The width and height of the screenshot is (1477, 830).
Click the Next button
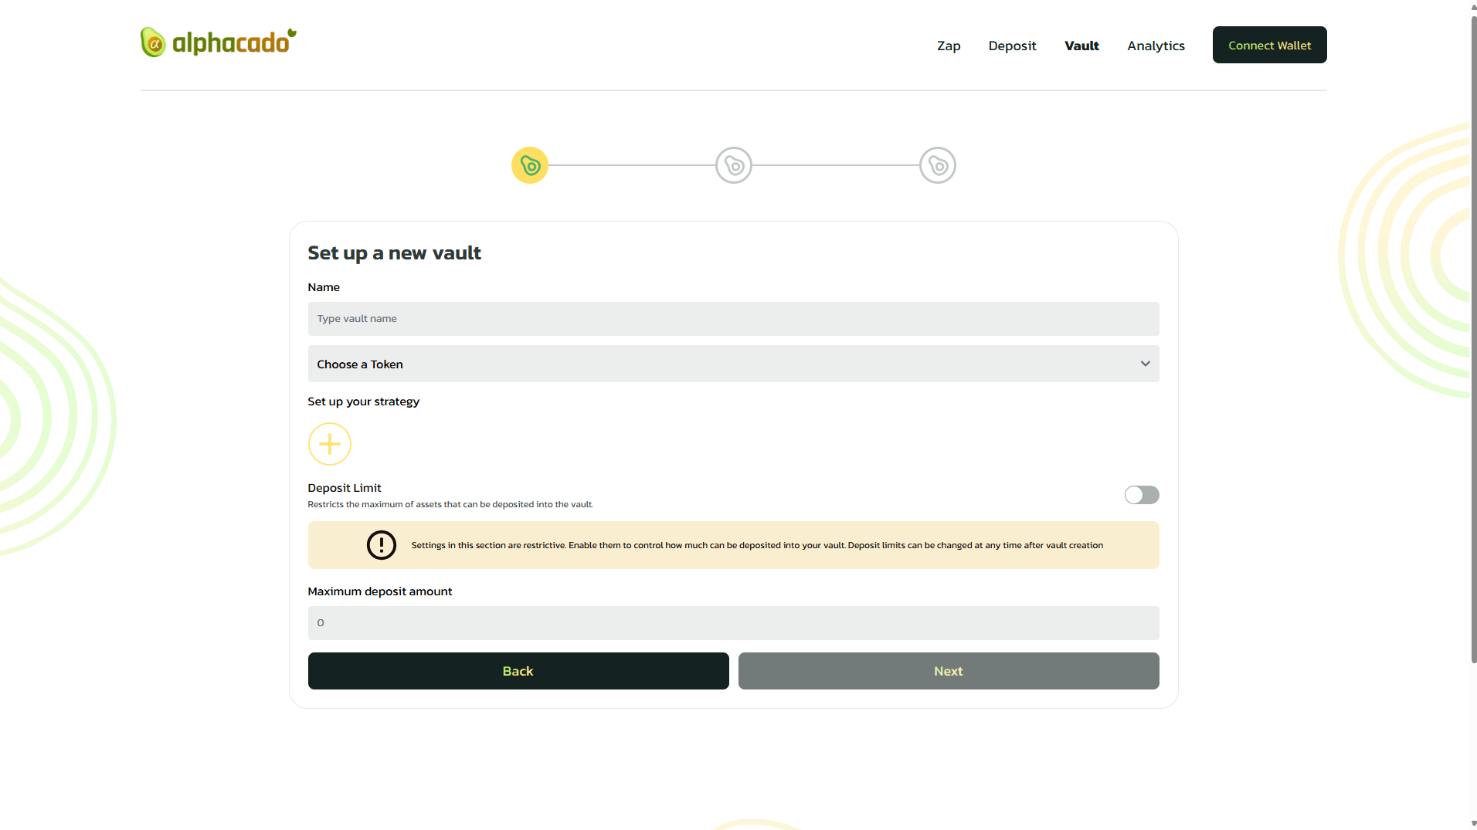pos(949,671)
